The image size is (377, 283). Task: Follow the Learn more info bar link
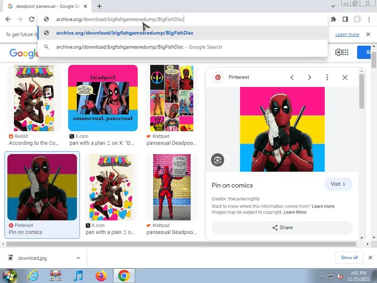pos(347,34)
